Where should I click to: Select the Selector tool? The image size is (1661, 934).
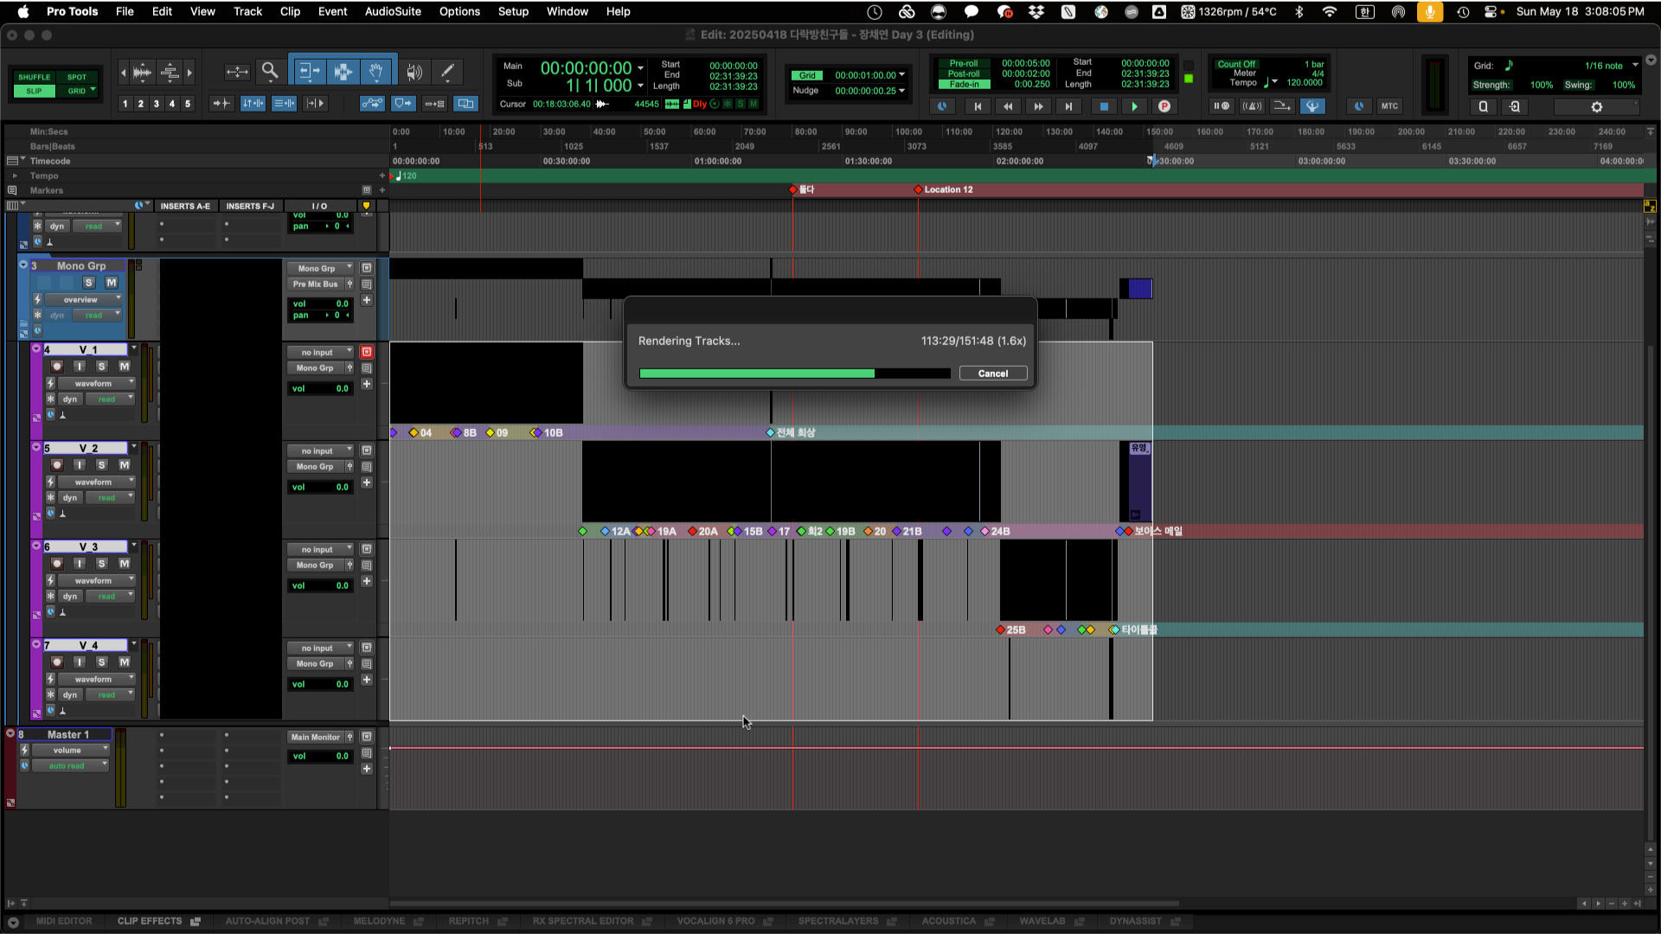click(x=343, y=72)
